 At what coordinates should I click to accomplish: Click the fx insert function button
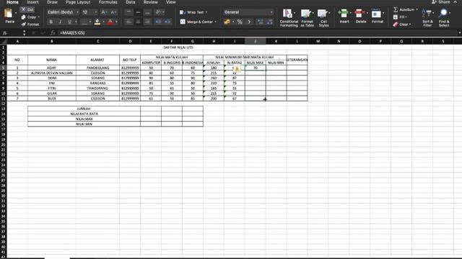point(52,33)
